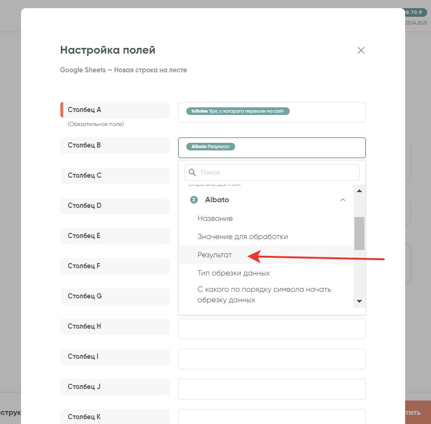Screen dimensions: 431x424
Task: Open the Столбец H input field
Action: tap(272, 329)
